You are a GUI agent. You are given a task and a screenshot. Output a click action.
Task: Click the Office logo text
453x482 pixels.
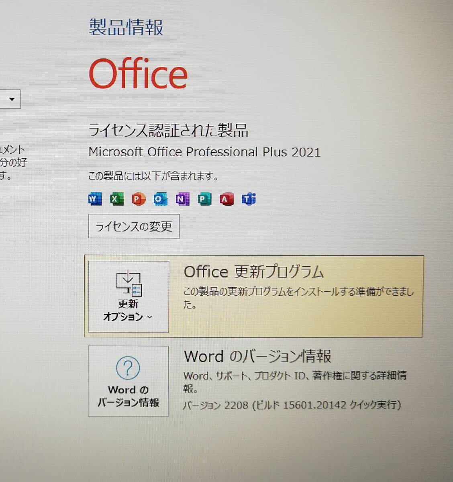pos(138,74)
